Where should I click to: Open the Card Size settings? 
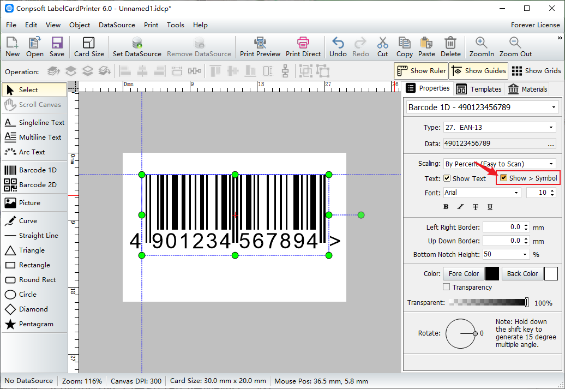tap(89, 47)
